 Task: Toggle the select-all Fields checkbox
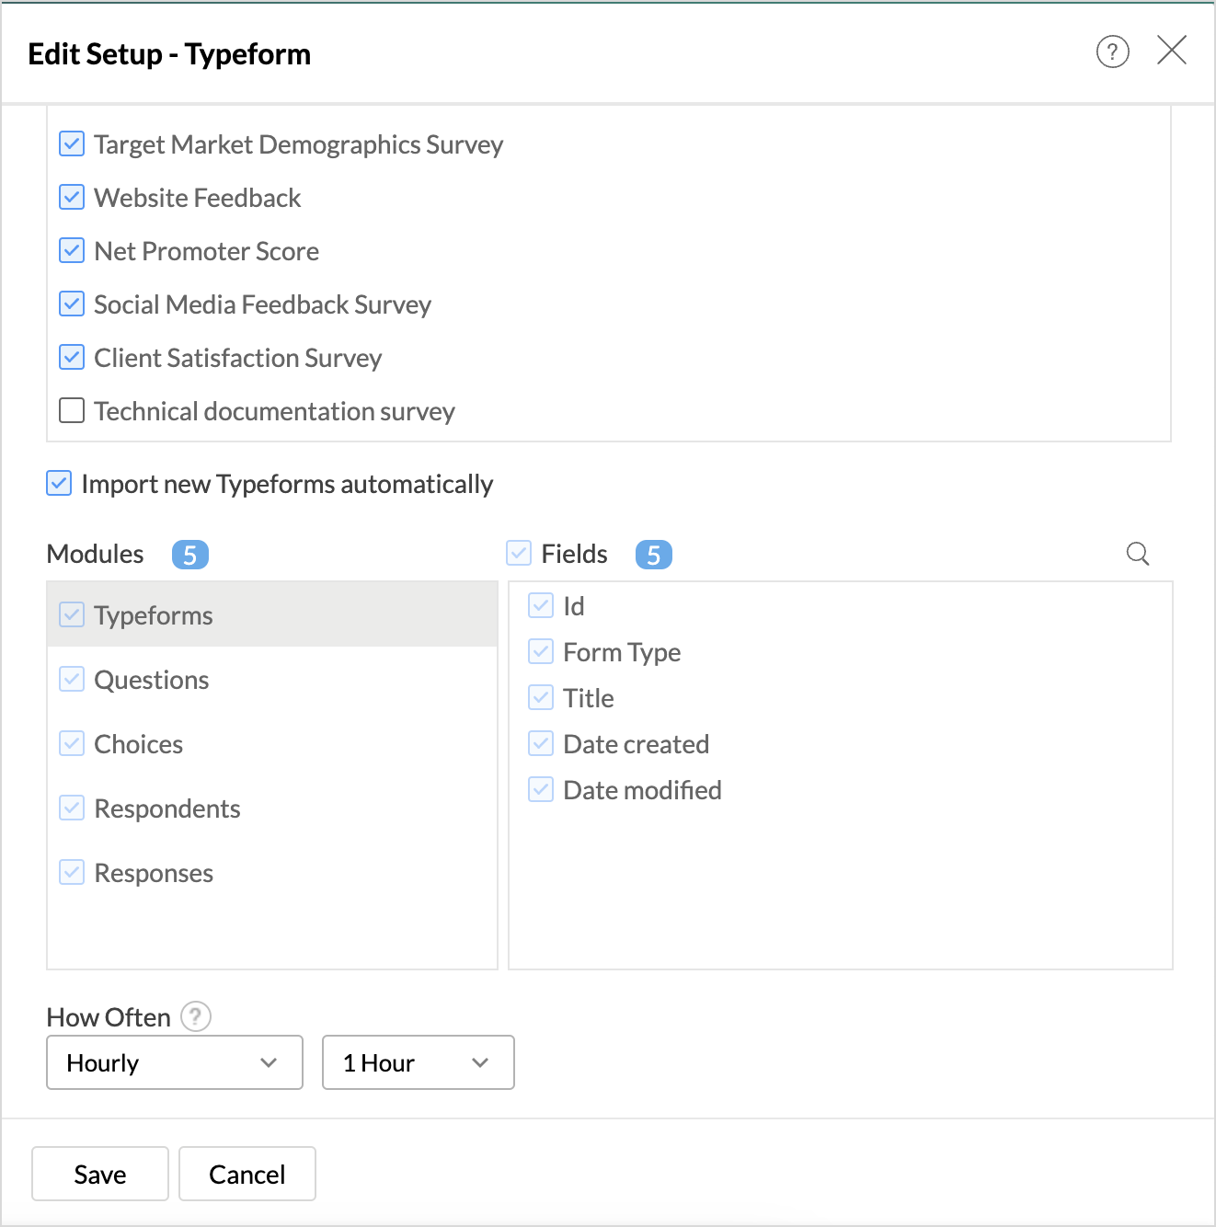pyautogui.click(x=519, y=553)
